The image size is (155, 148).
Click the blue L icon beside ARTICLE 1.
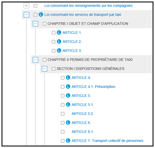(59, 33)
